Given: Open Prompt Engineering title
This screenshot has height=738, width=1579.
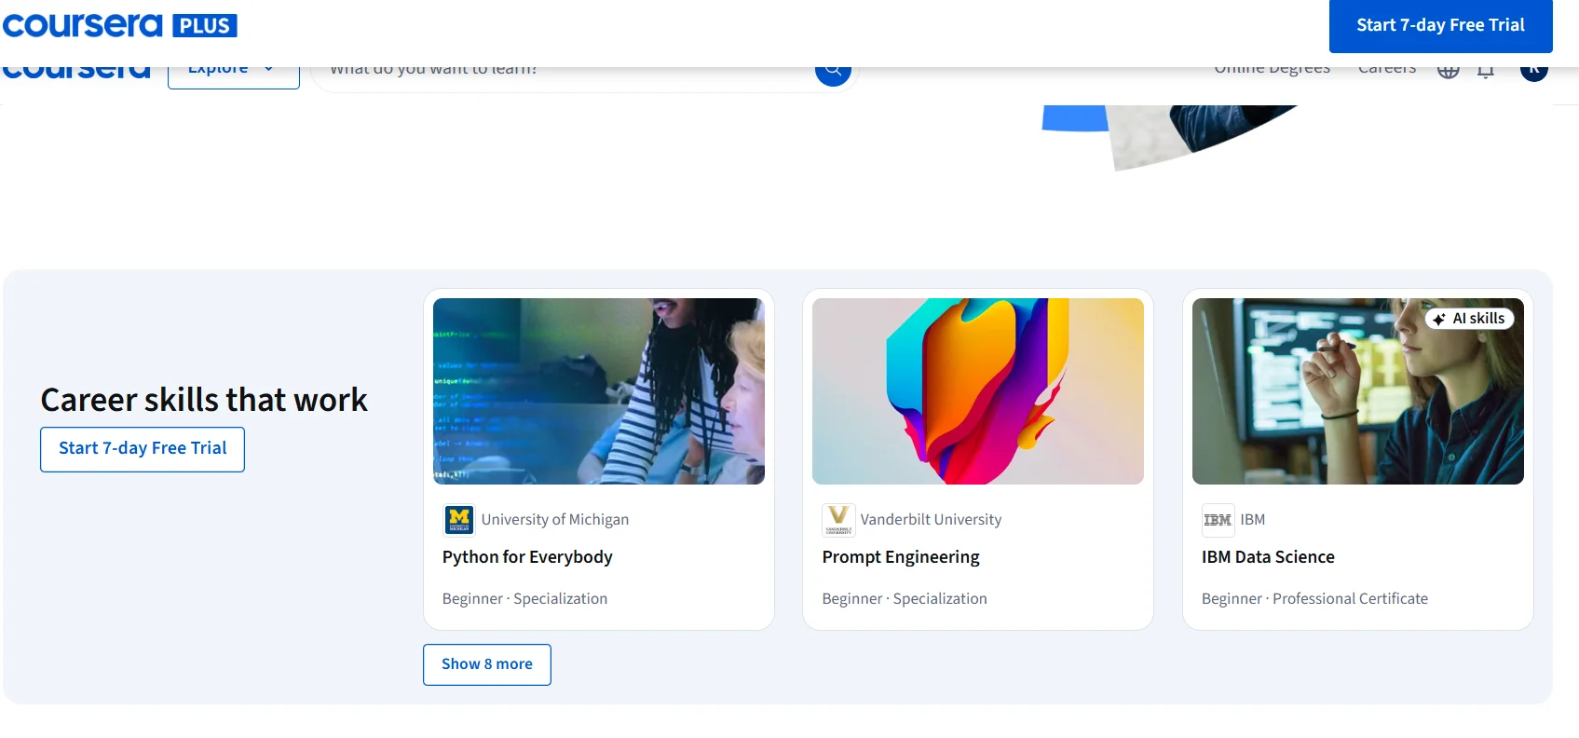Looking at the screenshot, I should coord(901,557).
